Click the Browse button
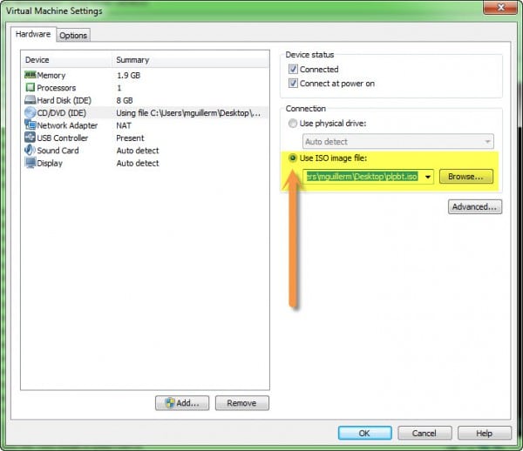Screen dimensions: 523x451 point(465,177)
